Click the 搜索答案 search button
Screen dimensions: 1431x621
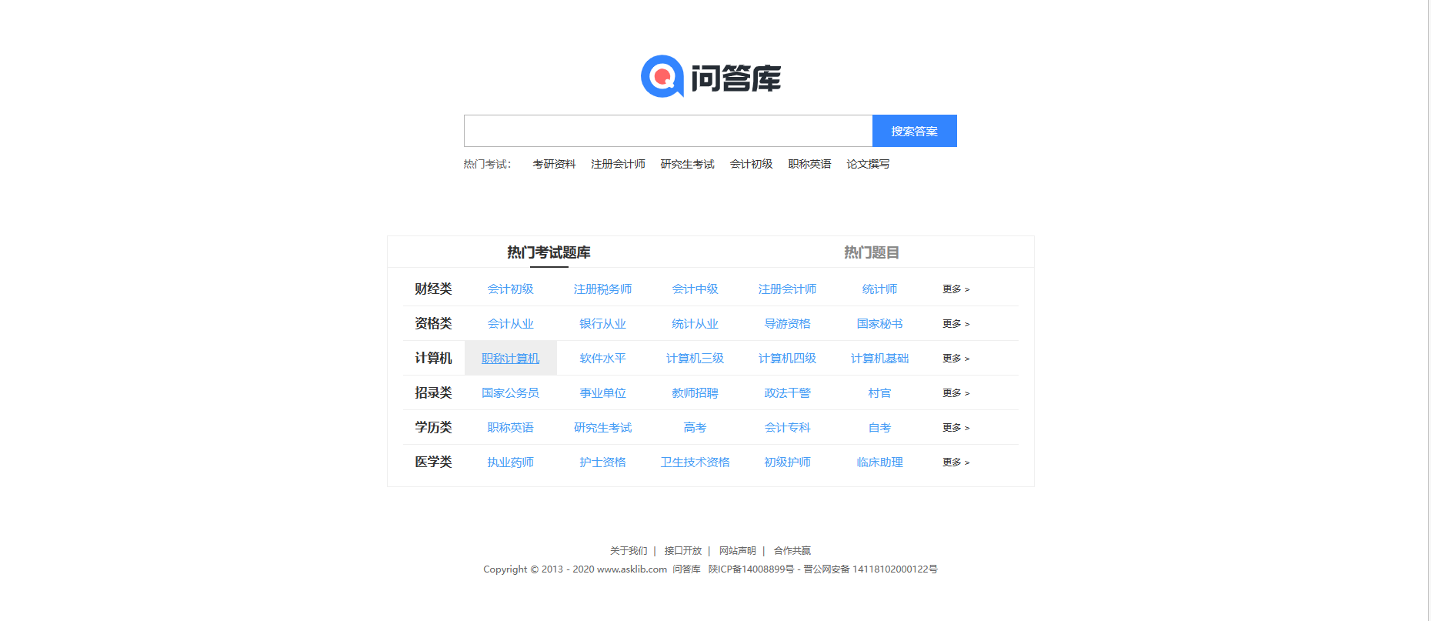(915, 131)
